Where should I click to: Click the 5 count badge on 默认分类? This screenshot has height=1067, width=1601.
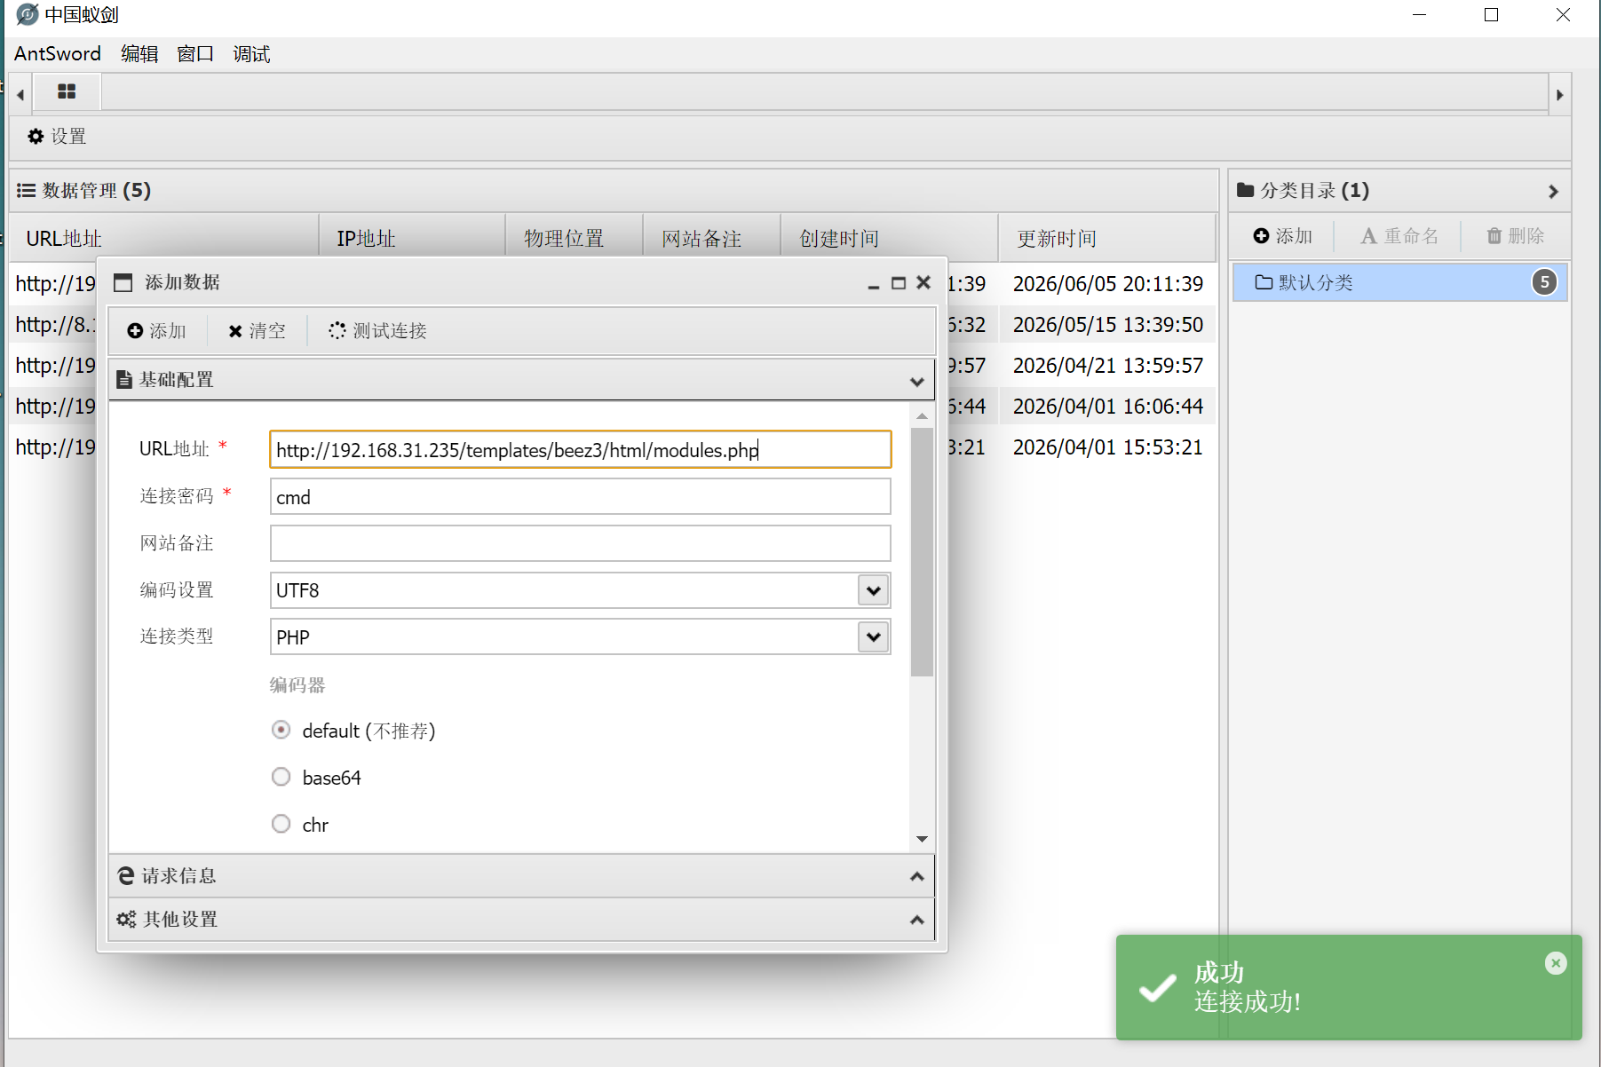1544,282
